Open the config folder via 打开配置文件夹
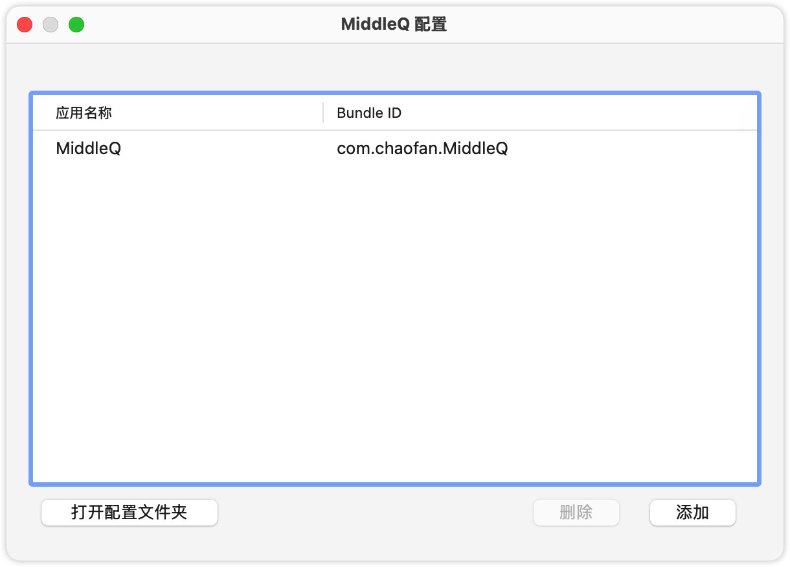 coord(130,513)
